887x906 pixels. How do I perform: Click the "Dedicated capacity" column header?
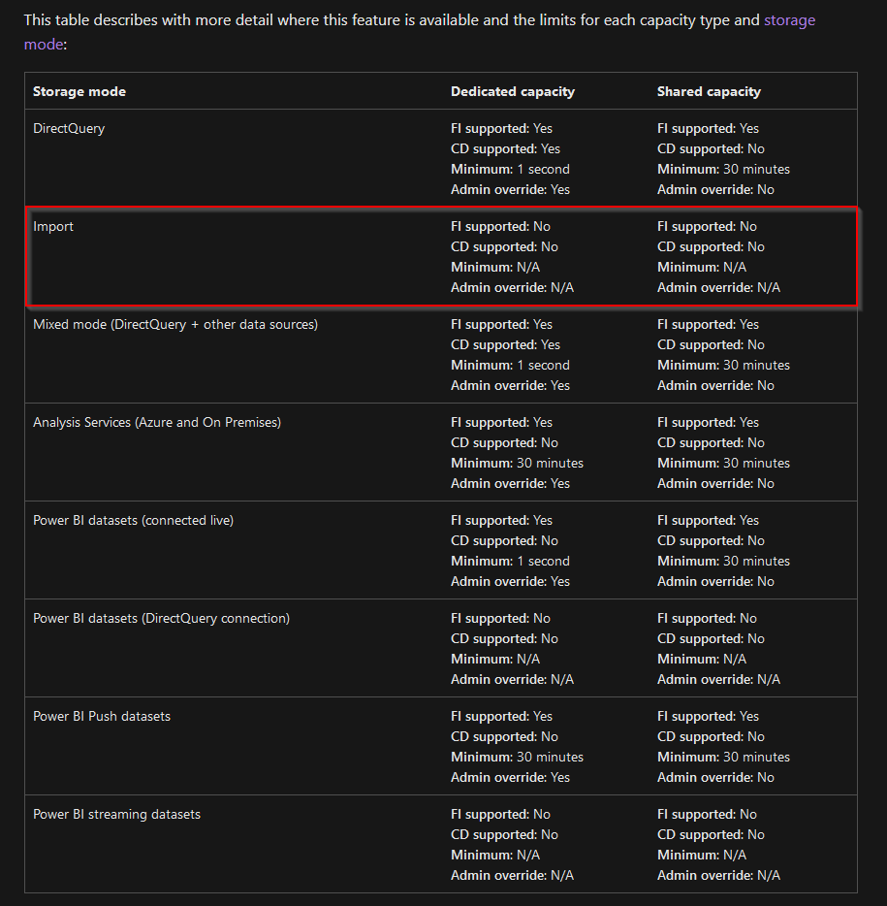(512, 91)
